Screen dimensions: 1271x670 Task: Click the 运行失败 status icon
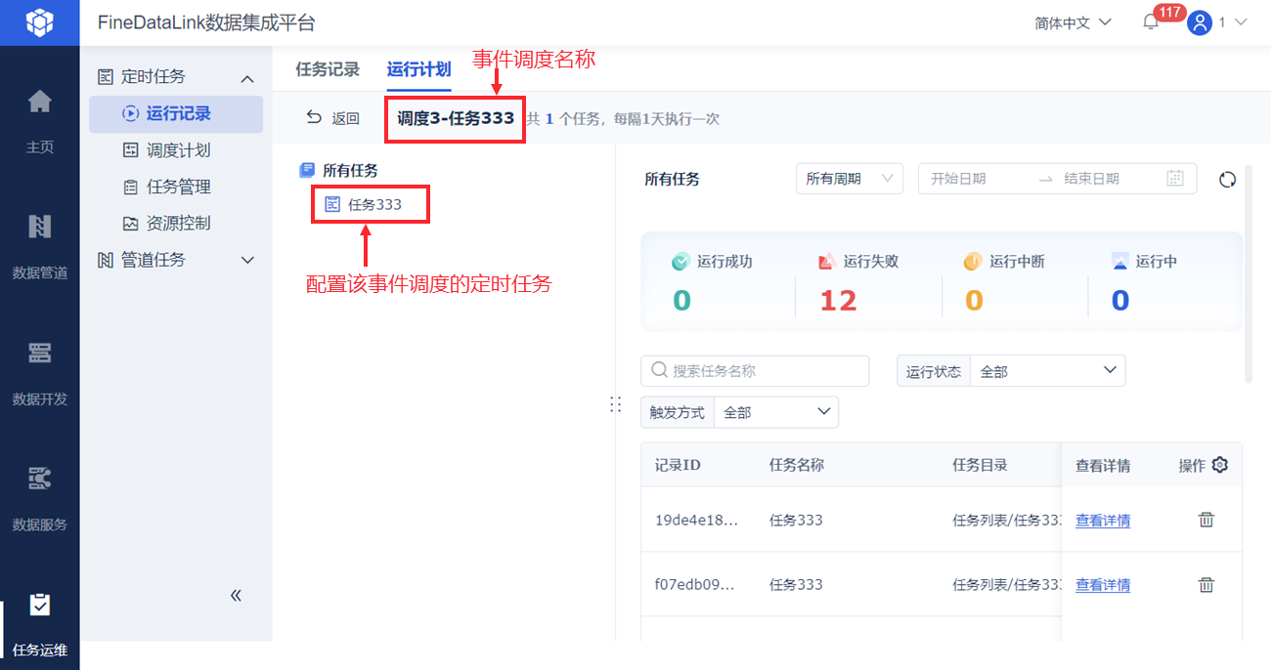click(x=826, y=262)
